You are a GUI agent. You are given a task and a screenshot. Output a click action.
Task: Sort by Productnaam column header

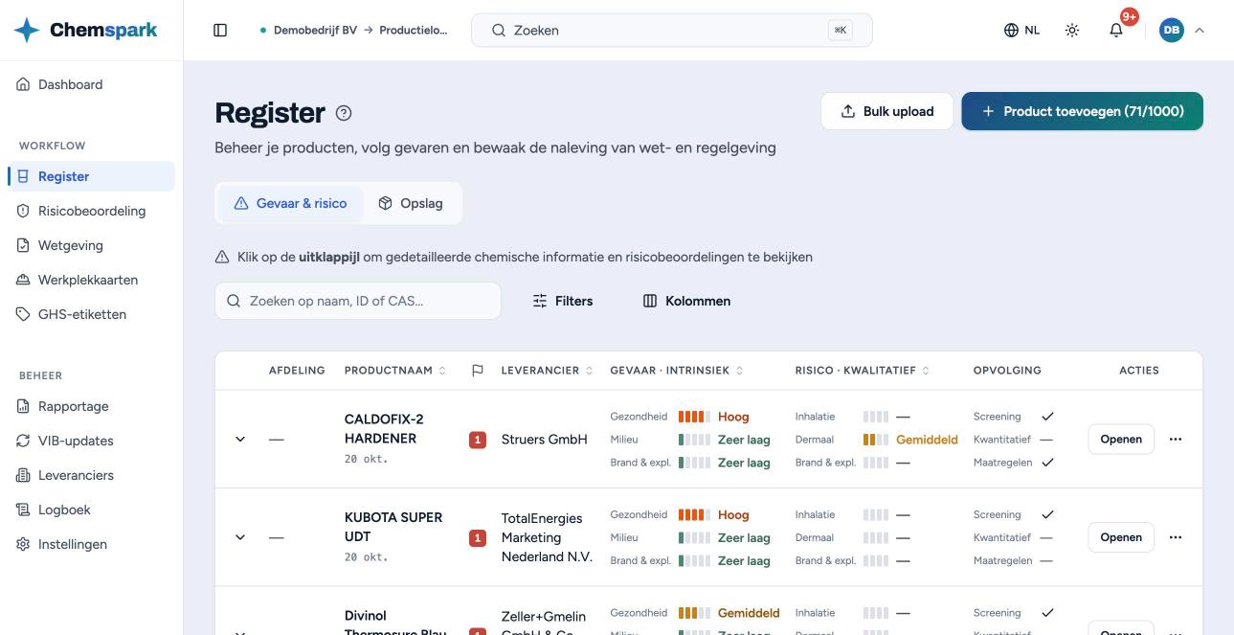point(395,371)
